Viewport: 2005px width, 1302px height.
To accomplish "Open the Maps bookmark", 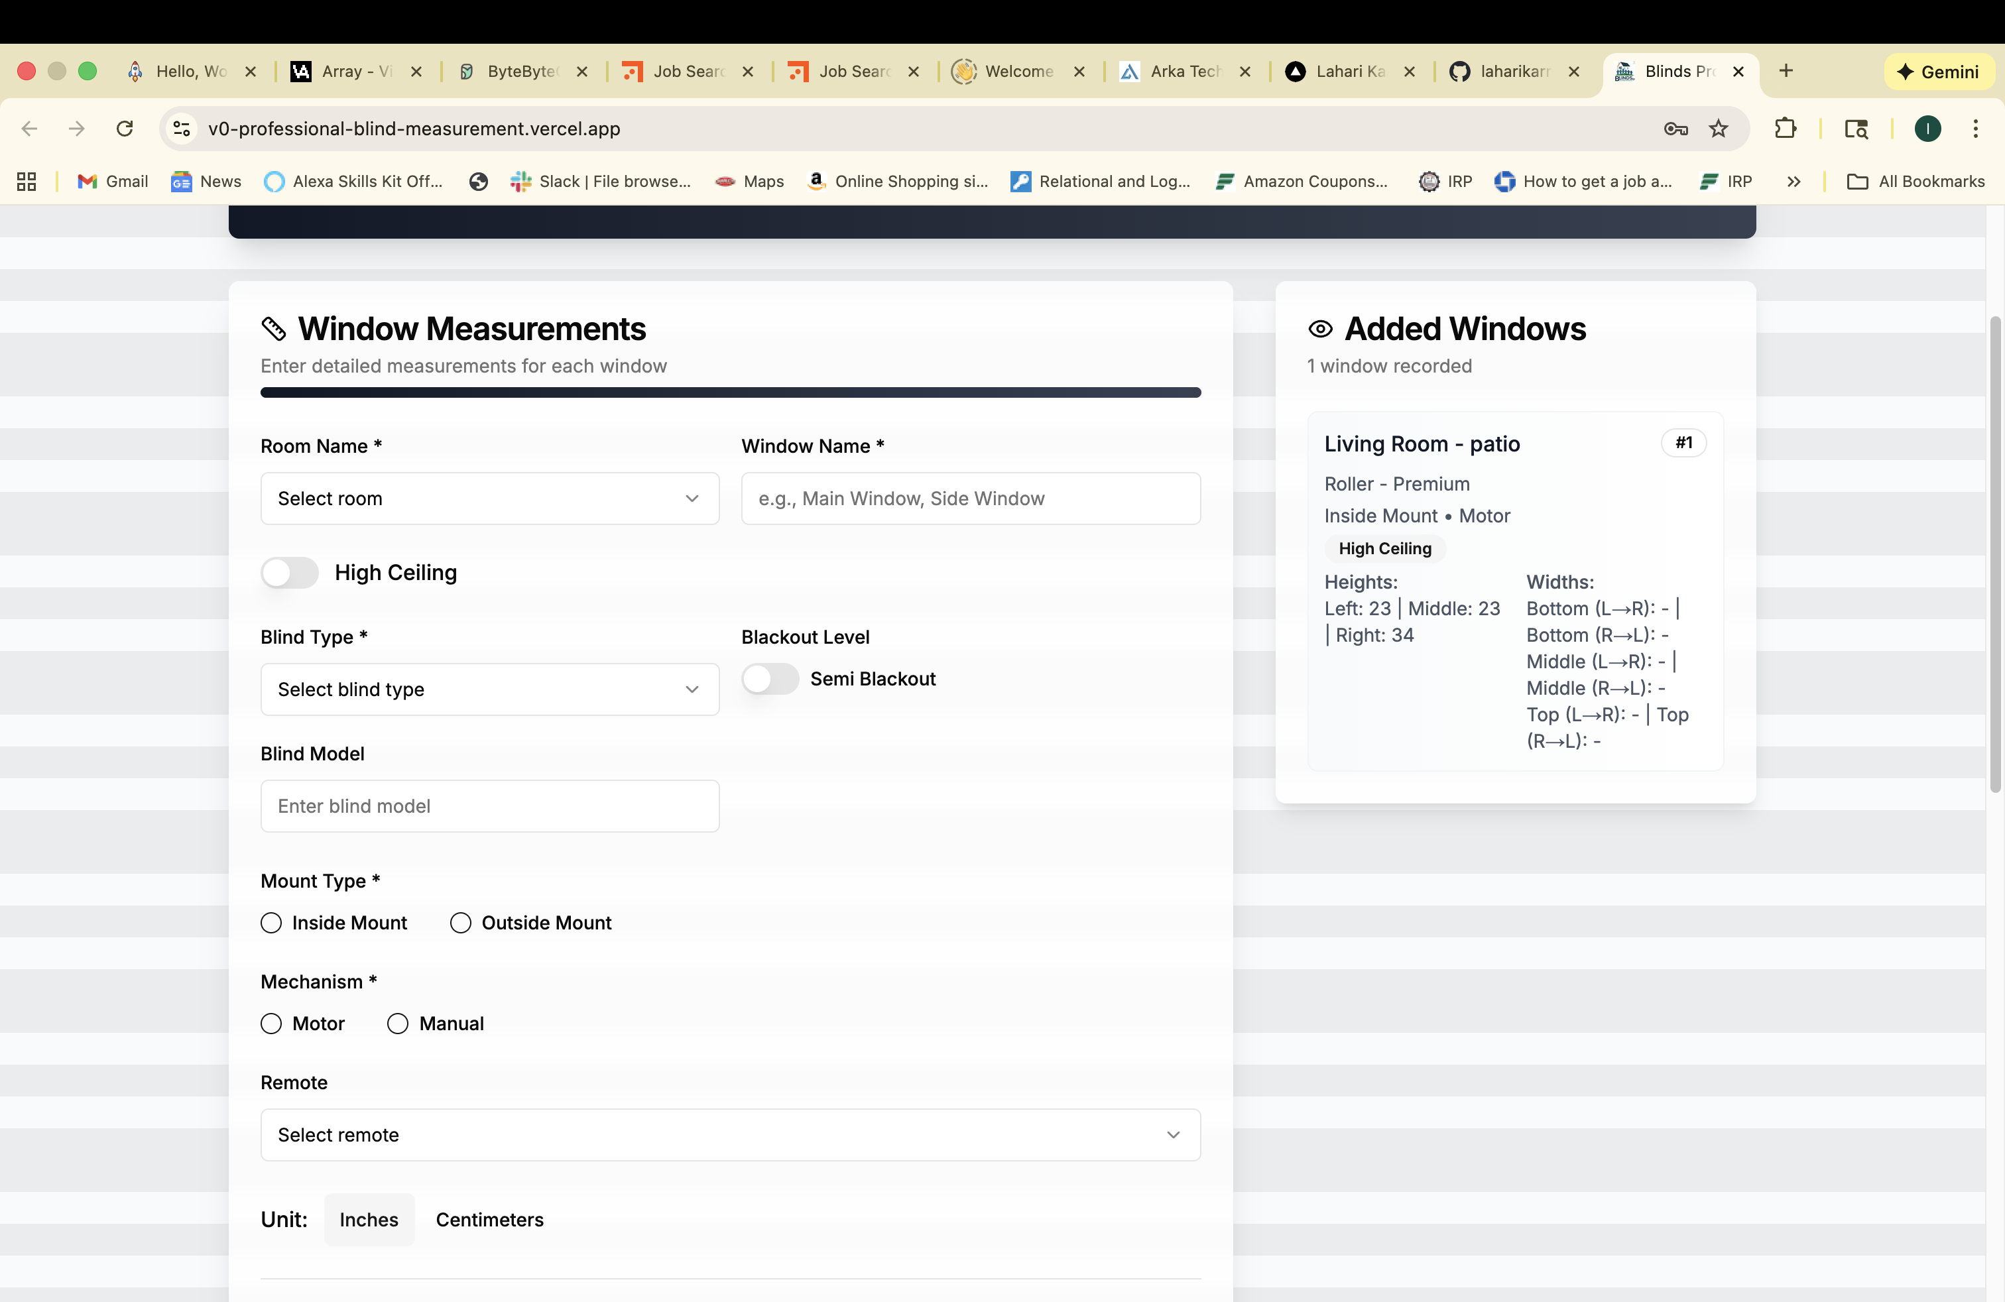I will [x=750, y=181].
